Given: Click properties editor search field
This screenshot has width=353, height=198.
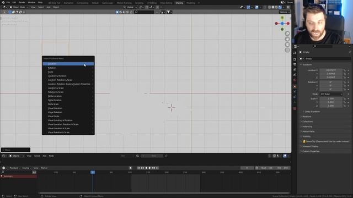Looking at the screenshot, I should [323, 46].
